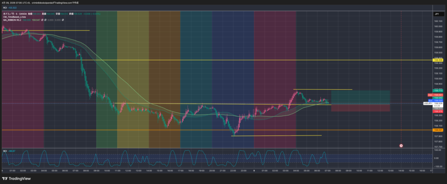Toggle the MA_RIBBON R5.2 indicator legend
447x184 pixels.
tap(12, 20)
